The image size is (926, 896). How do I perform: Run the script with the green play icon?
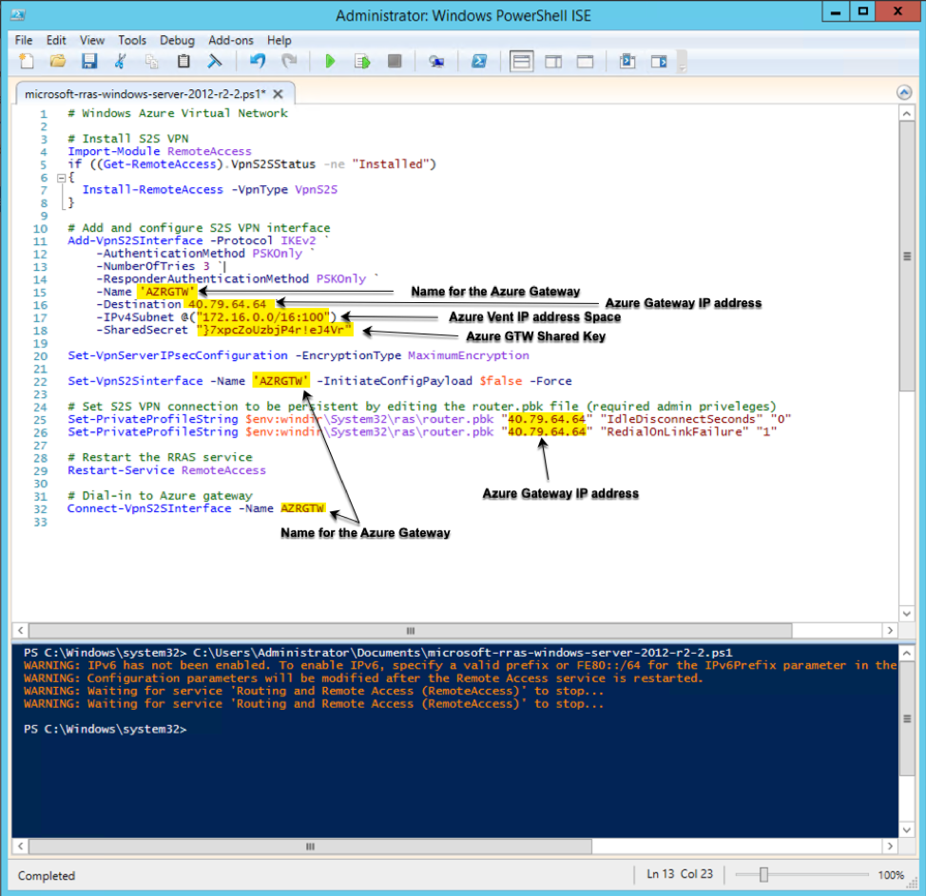tap(330, 62)
